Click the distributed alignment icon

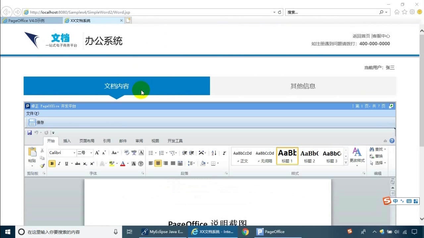(180, 163)
